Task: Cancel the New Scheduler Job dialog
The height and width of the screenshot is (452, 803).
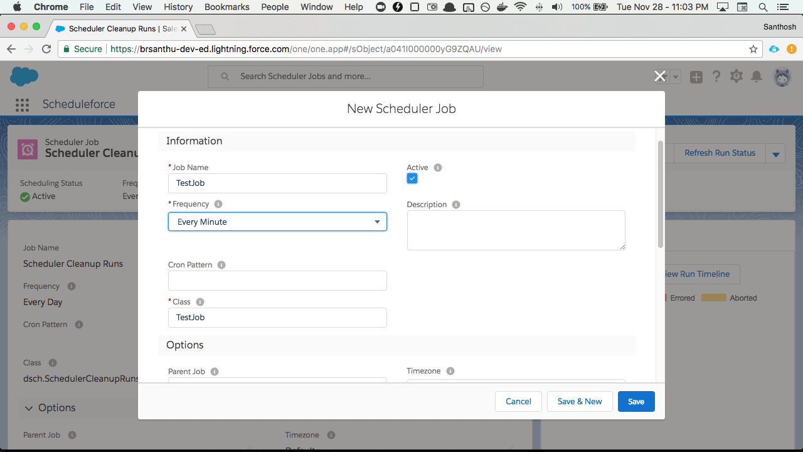Action: [518, 402]
